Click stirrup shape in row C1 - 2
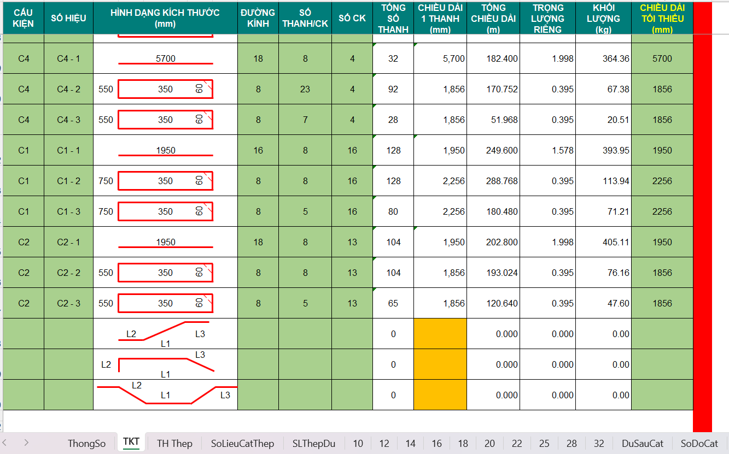The height and width of the screenshot is (454, 729). point(166,181)
